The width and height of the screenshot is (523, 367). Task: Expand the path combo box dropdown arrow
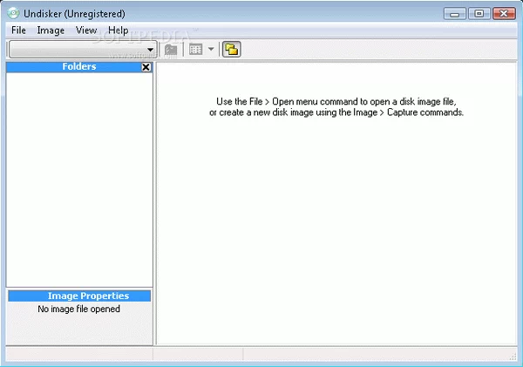point(150,50)
